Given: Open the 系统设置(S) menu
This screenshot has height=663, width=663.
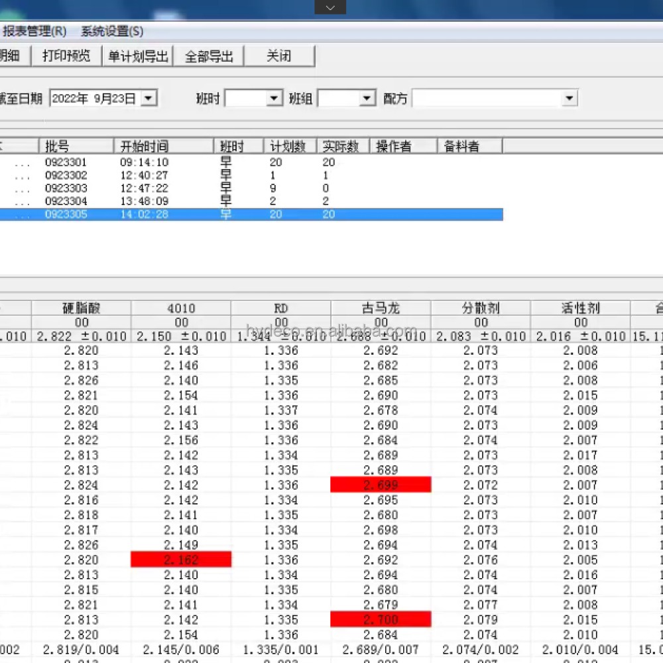Looking at the screenshot, I should 112,31.
